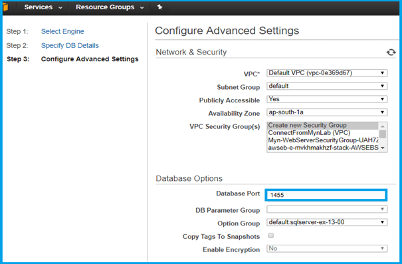Select Myn-WebServerSecurityGroup entry
This screenshot has height=264, width=402.
[322, 140]
